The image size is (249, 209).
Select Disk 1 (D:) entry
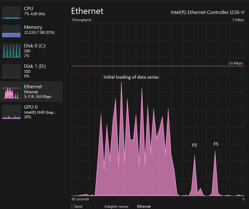pyautogui.click(x=31, y=71)
